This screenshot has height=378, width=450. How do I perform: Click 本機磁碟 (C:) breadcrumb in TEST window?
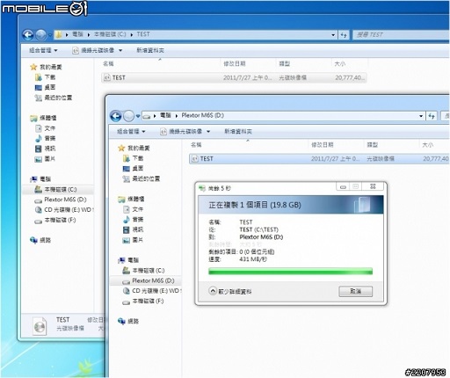pyautogui.click(x=110, y=34)
